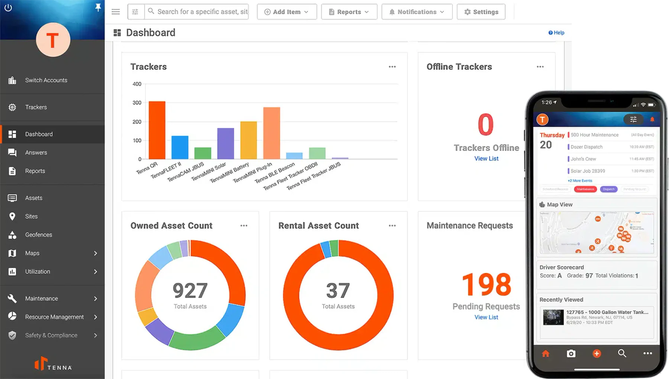Screen dimensions: 669x379
Task: Select Assets in the sidebar
Action: point(52,198)
